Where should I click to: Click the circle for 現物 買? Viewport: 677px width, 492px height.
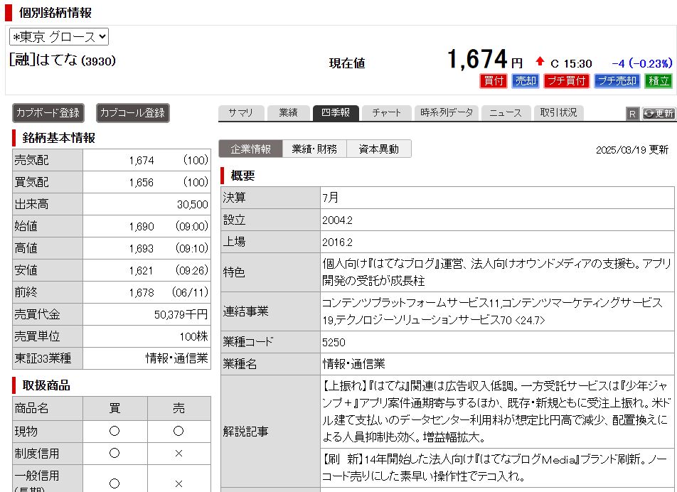(114, 431)
